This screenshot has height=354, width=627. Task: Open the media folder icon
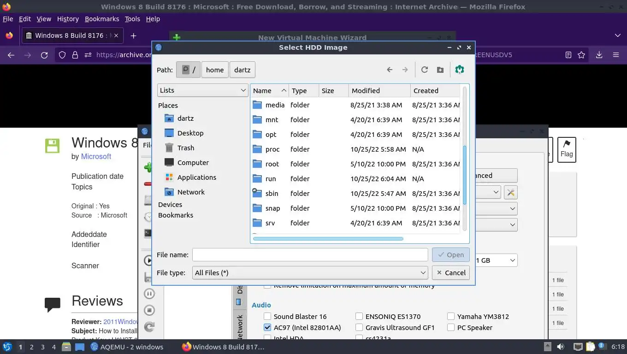[257, 105]
